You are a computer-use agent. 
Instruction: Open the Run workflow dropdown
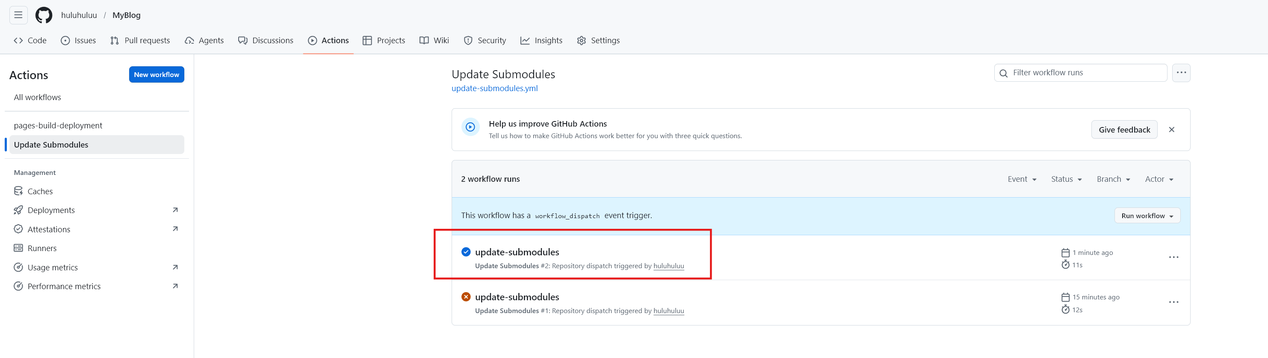coord(1147,216)
